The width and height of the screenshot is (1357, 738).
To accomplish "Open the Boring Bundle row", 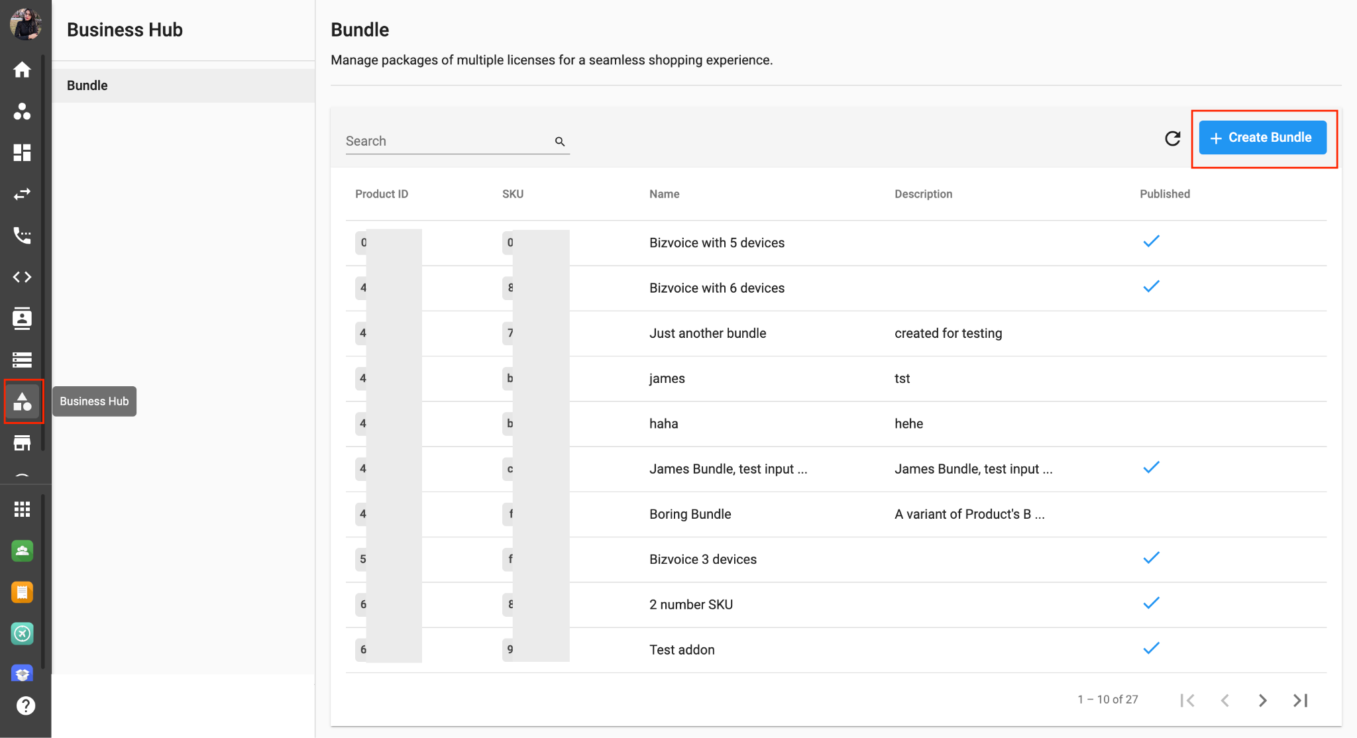I will (x=836, y=514).
